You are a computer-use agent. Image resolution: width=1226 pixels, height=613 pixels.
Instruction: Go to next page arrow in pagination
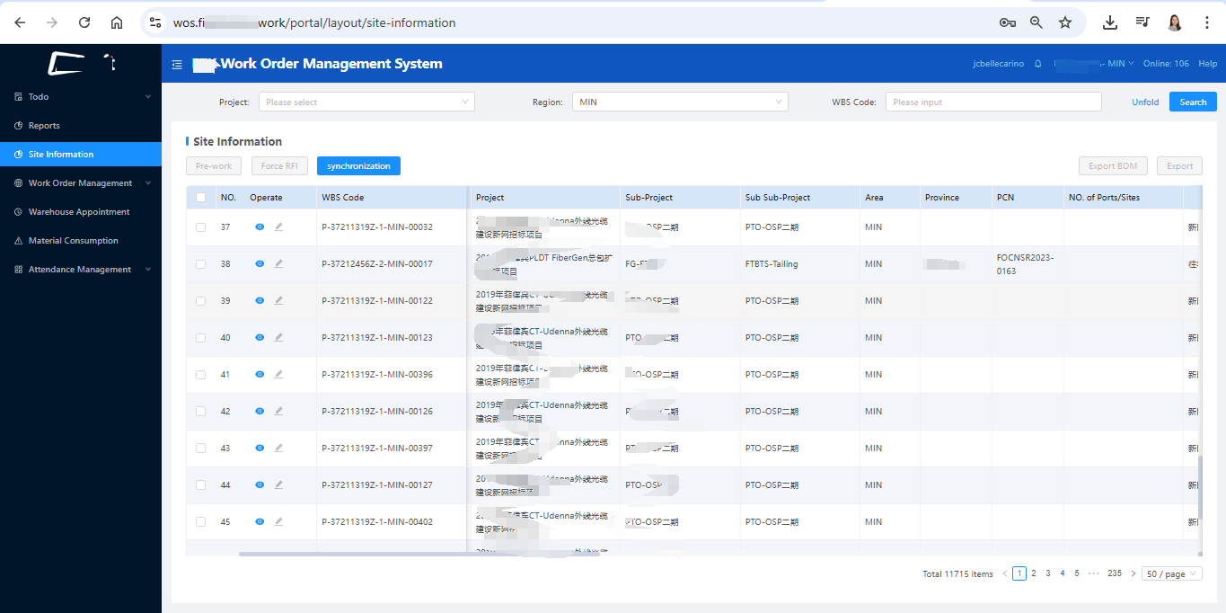(x=1133, y=573)
